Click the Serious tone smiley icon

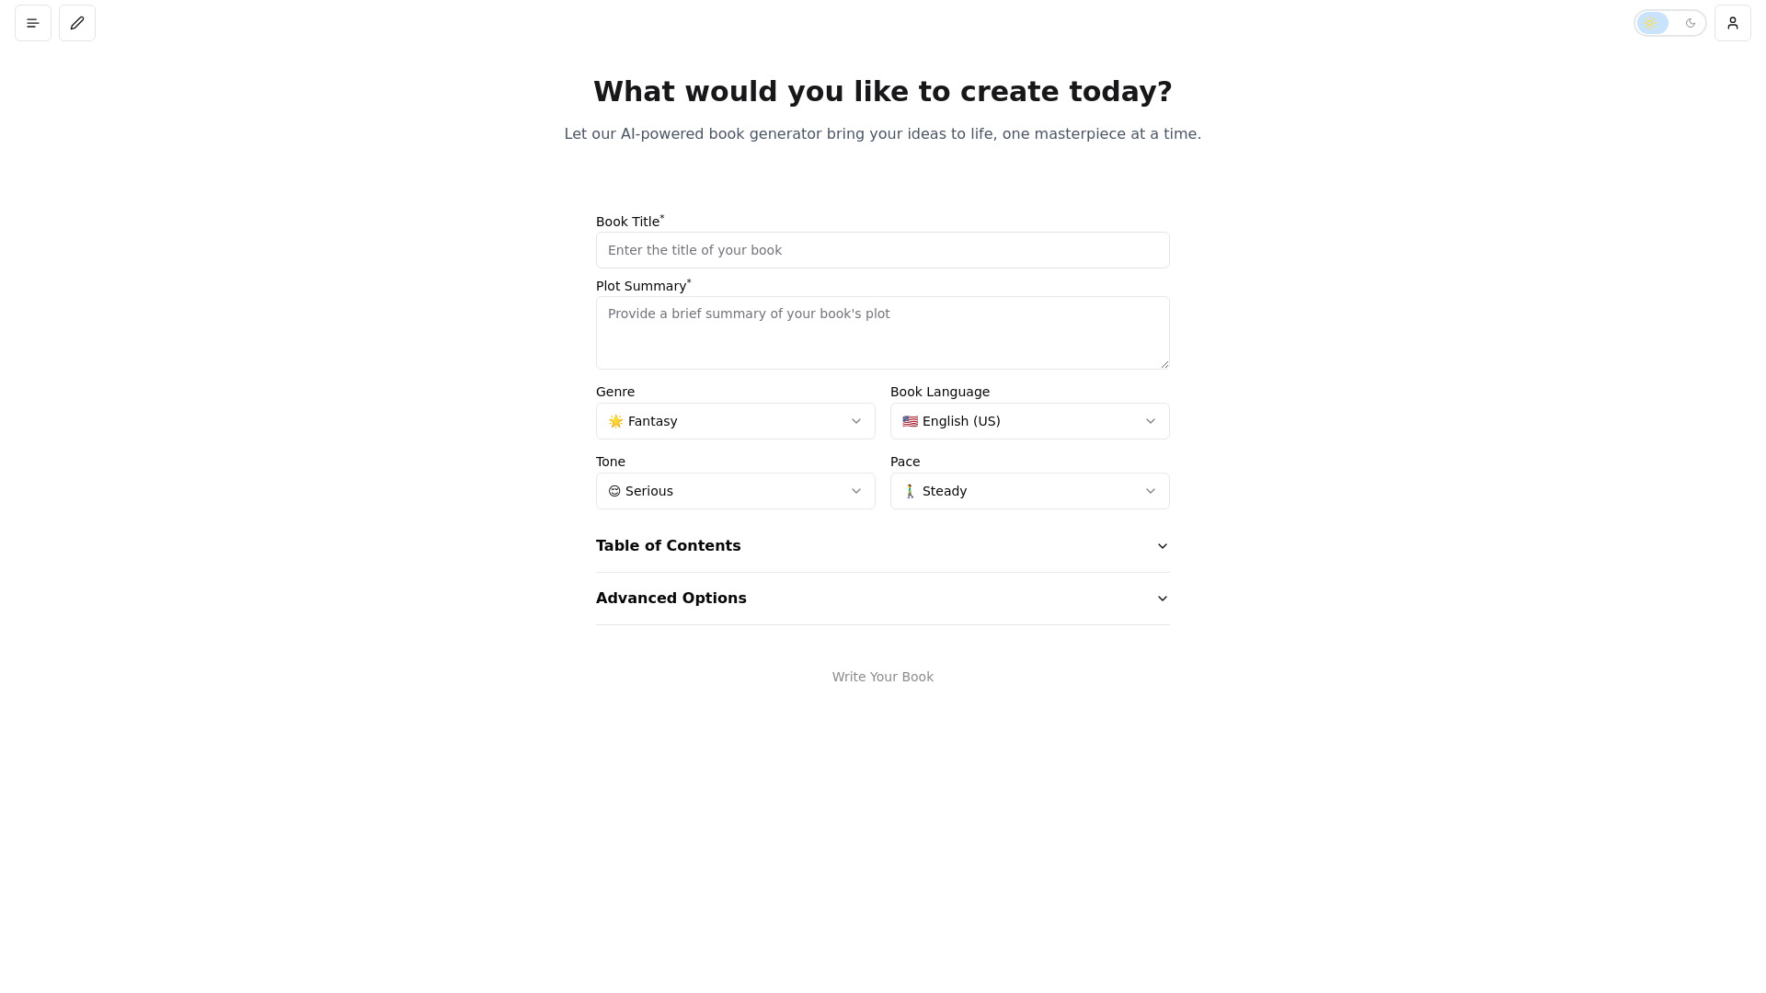click(x=614, y=491)
